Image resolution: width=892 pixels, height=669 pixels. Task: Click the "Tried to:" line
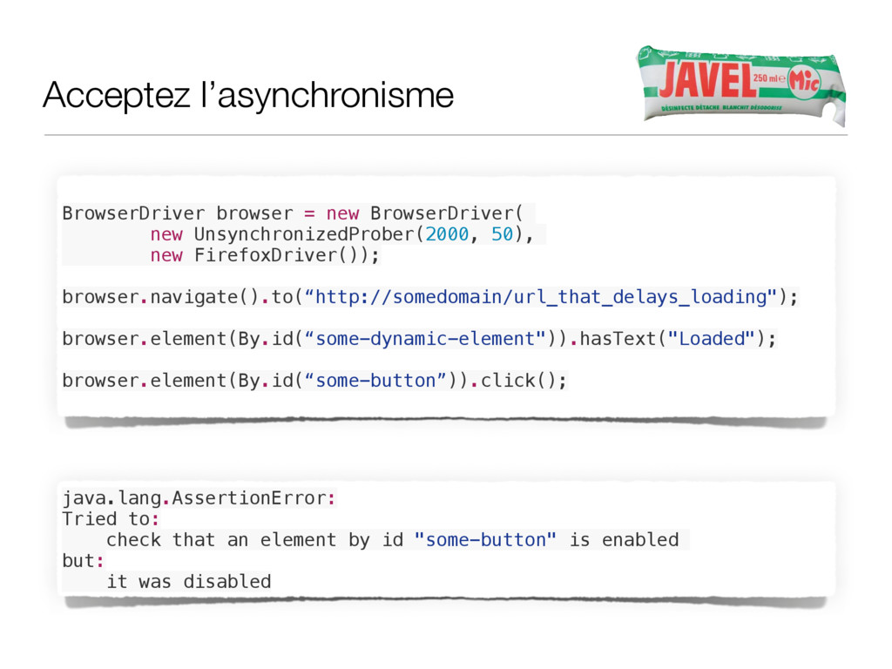coord(111,519)
